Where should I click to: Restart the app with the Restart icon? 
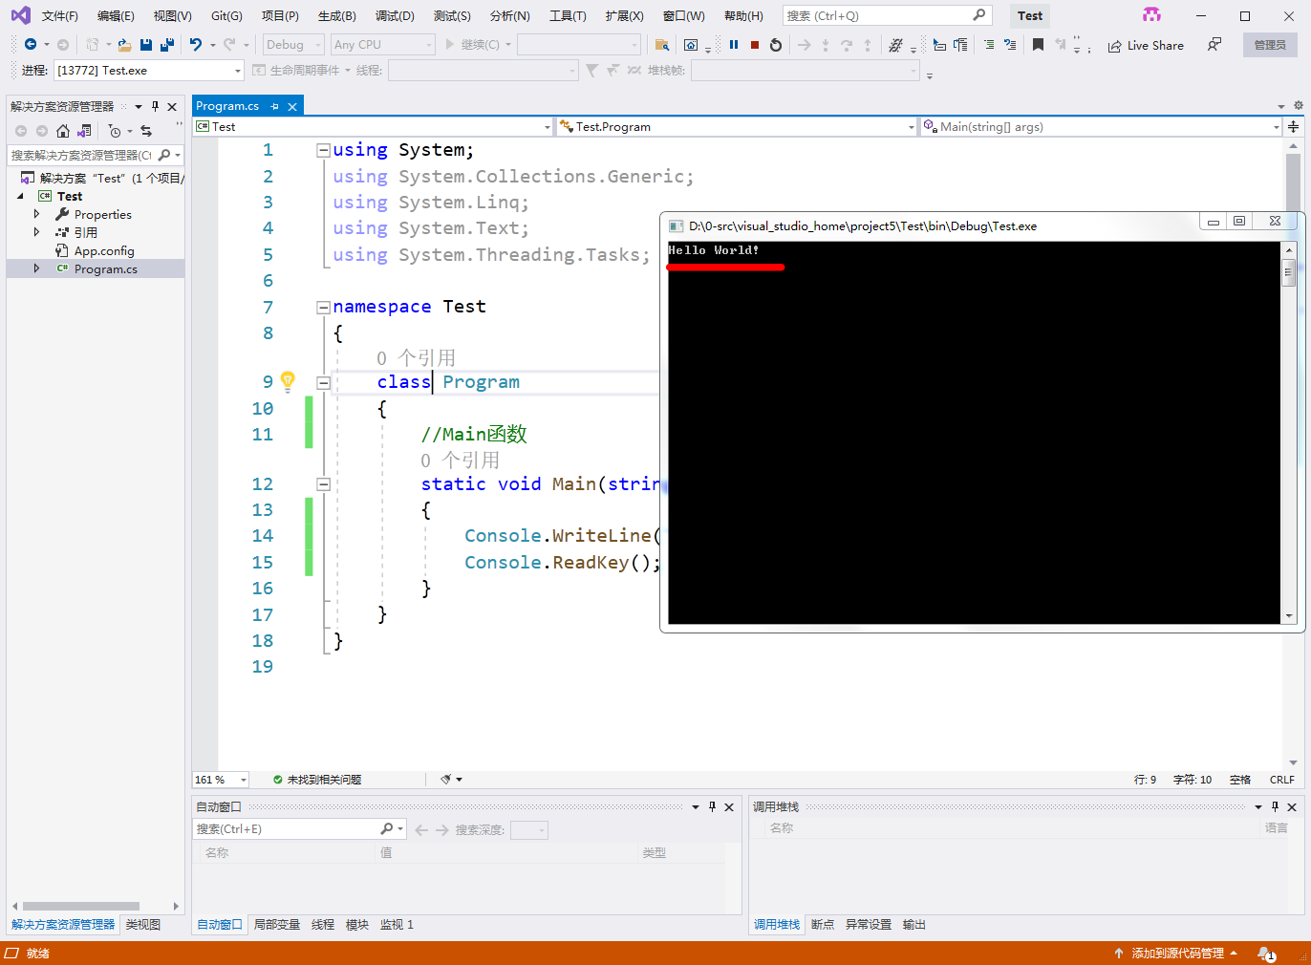775,44
